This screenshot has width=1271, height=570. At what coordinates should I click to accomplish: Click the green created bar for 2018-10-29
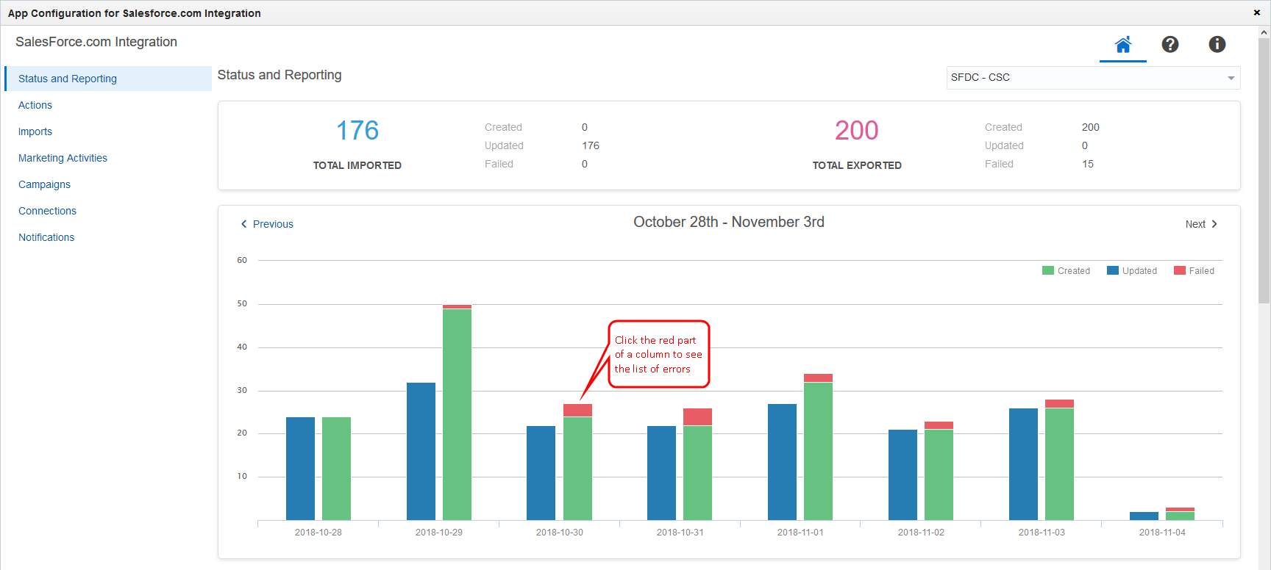(457, 414)
